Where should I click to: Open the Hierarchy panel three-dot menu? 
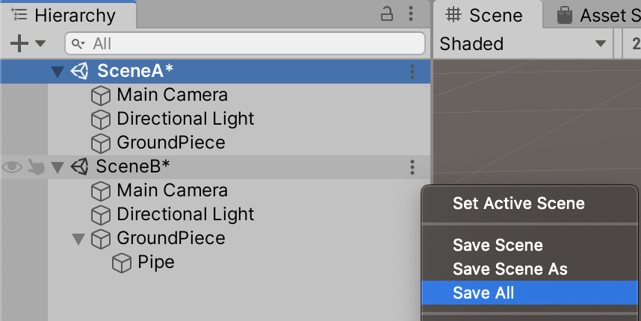[412, 14]
